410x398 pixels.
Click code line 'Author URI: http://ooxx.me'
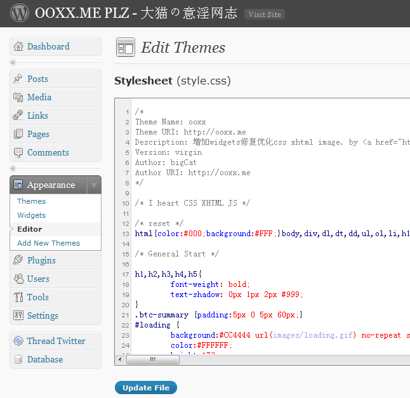(193, 173)
